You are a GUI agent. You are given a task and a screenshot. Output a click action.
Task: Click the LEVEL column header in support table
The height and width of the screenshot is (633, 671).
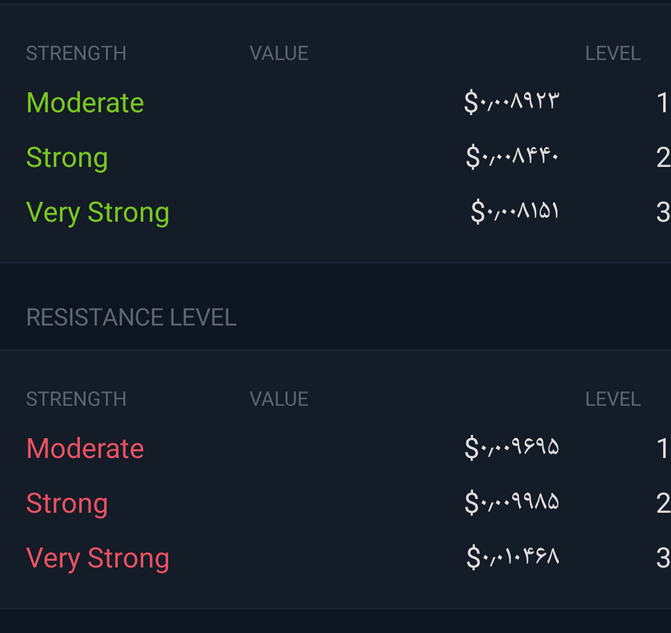tap(613, 53)
